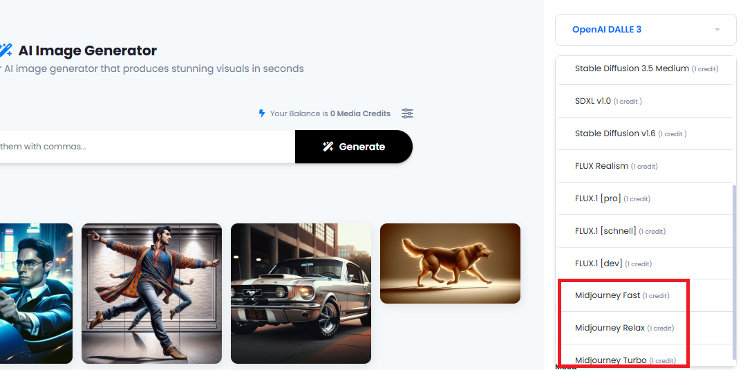
Task: Click the magic wand icon beside AI Image Generator
Action: click(x=6, y=50)
